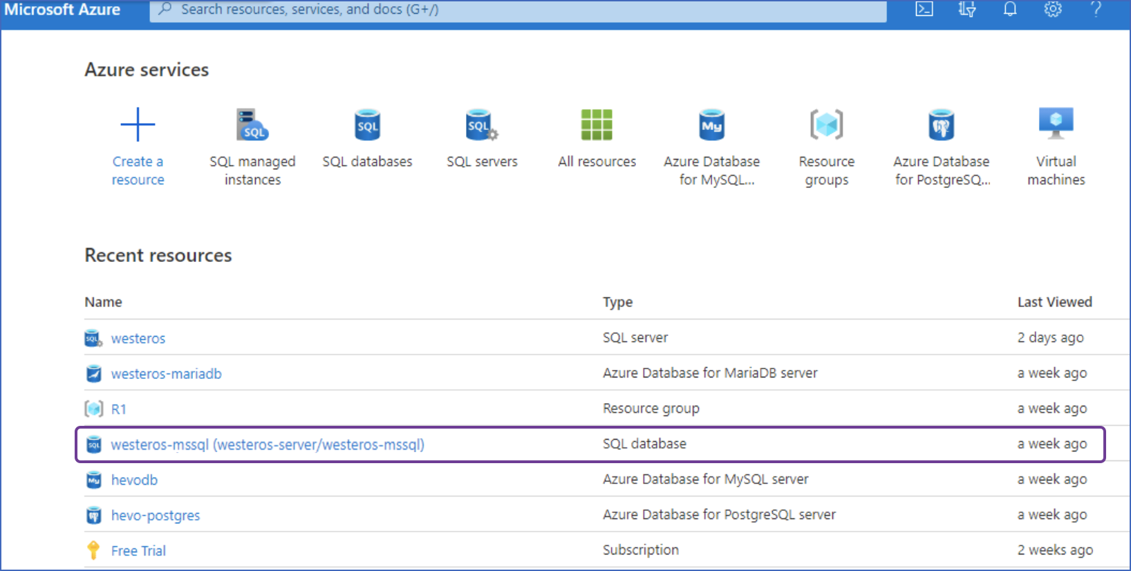Click the 'Subscription' type cell
Screen dimensions: 1131x571
pos(641,550)
